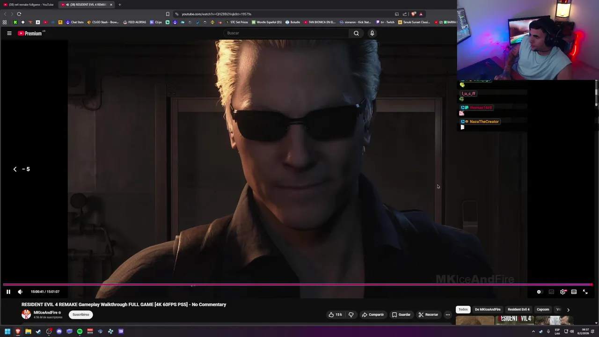Open the trr - Twitch bookmark
Viewport: 599px width, 337px height.
385,22
